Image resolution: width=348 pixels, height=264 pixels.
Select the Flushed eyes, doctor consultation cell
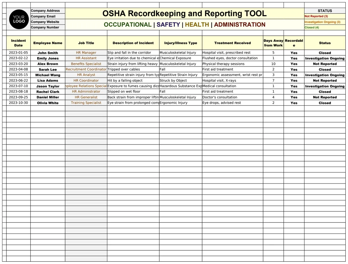click(x=233, y=58)
